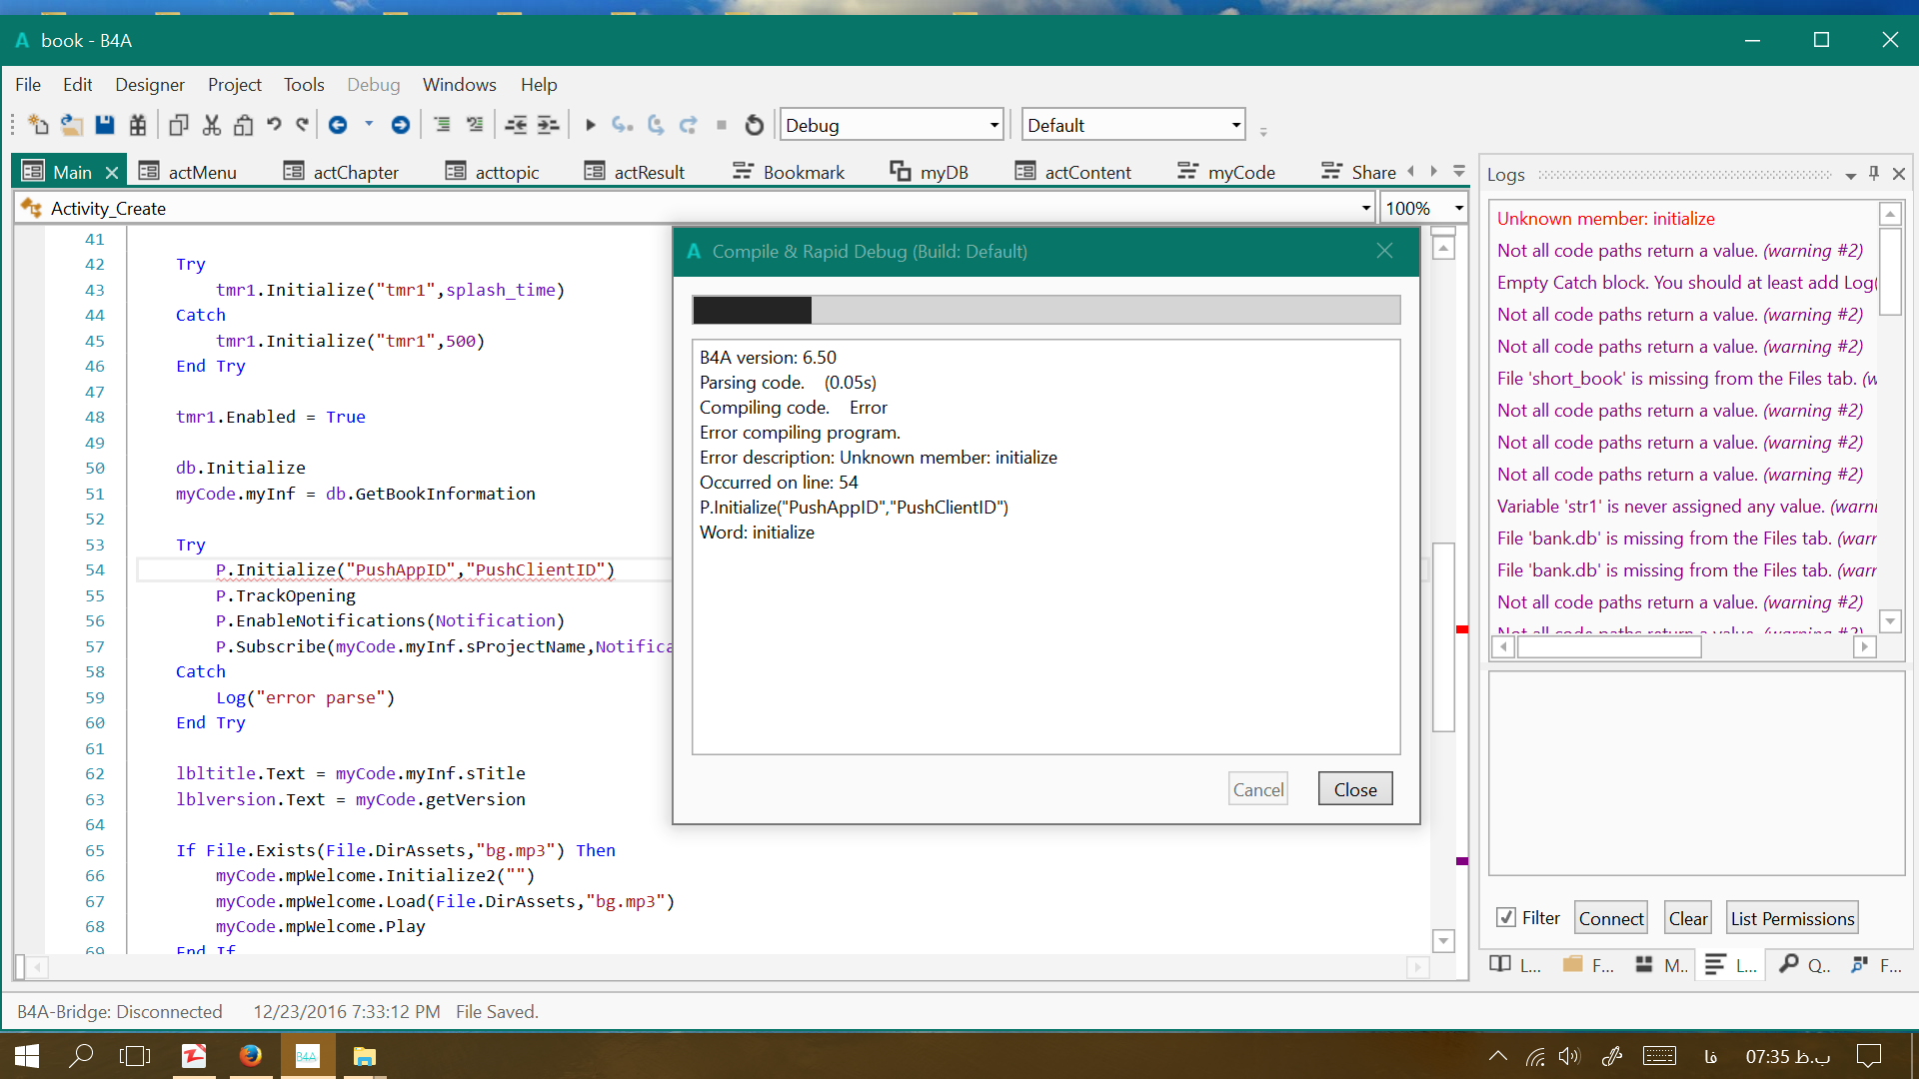Click the New file toolbar icon
The width and height of the screenshot is (1919, 1079).
pyautogui.click(x=38, y=125)
